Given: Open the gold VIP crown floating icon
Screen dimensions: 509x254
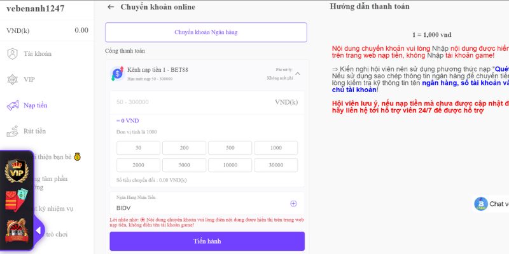Looking at the screenshot, I should pos(15,171).
